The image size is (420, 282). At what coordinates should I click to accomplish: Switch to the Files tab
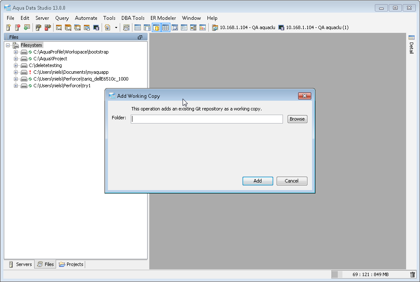pyautogui.click(x=46, y=264)
